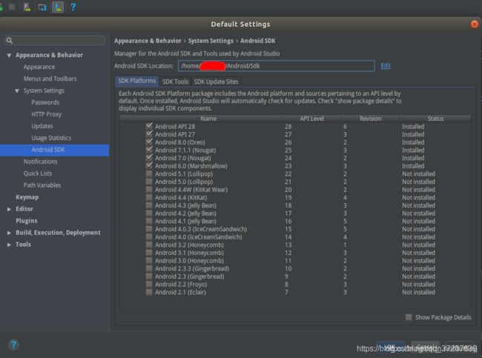Uncheck the Android 6.0 (Marshmallow) checkbox
Viewport: 482px width, 358px height.
pos(149,165)
